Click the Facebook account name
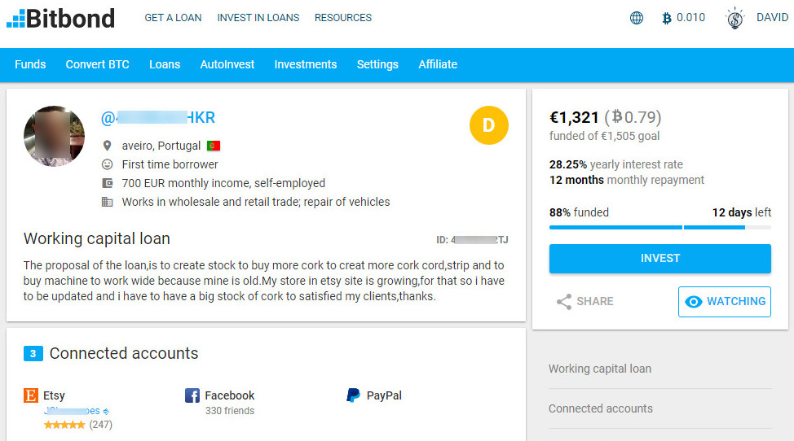This screenshot has width=794, height=441. 229,395
